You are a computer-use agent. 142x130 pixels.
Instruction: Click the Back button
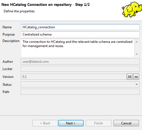(45, 123)
